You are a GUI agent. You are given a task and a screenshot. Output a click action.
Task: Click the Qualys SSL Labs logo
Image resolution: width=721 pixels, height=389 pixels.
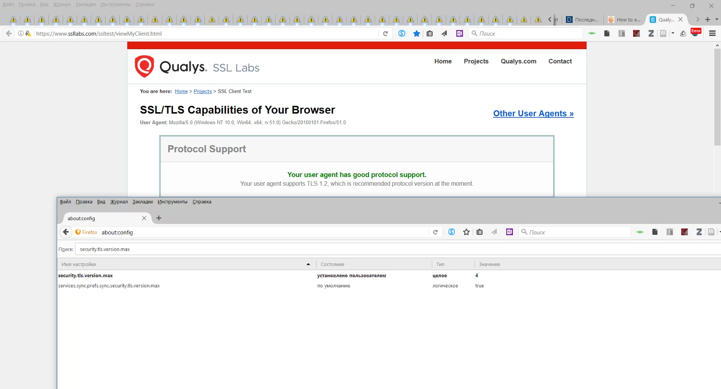point(197,66)
